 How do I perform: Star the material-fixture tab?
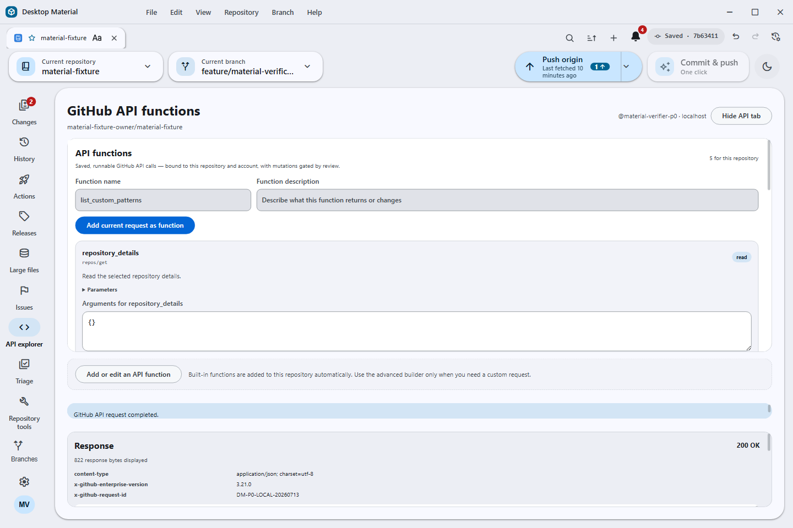point(32,38)
